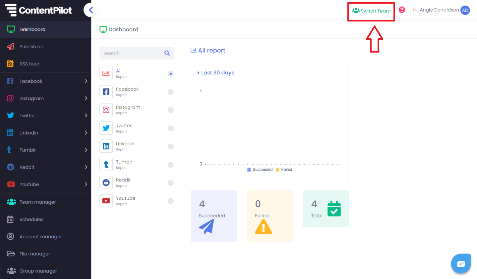This screenshot has width=477, height=279.
Task: Expand the Facebook sidebar submenu arrow
Action: (x=86, y=81)
